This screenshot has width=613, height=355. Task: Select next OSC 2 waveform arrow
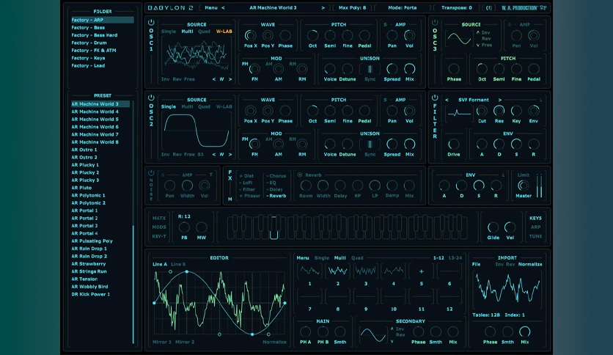click(x=230, y=155)
